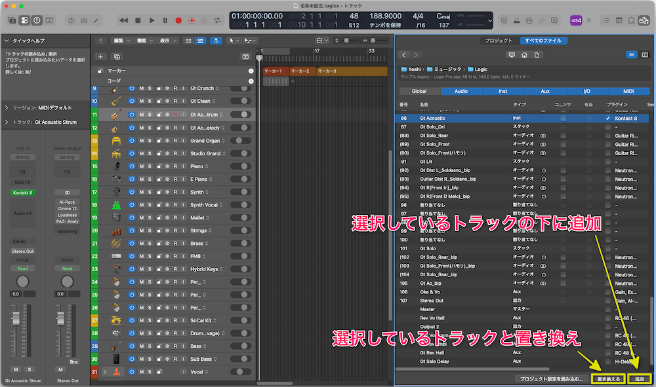Viewport: 656px width, 387px height.
Task: Open the Library panel icon
Action: 12,20
